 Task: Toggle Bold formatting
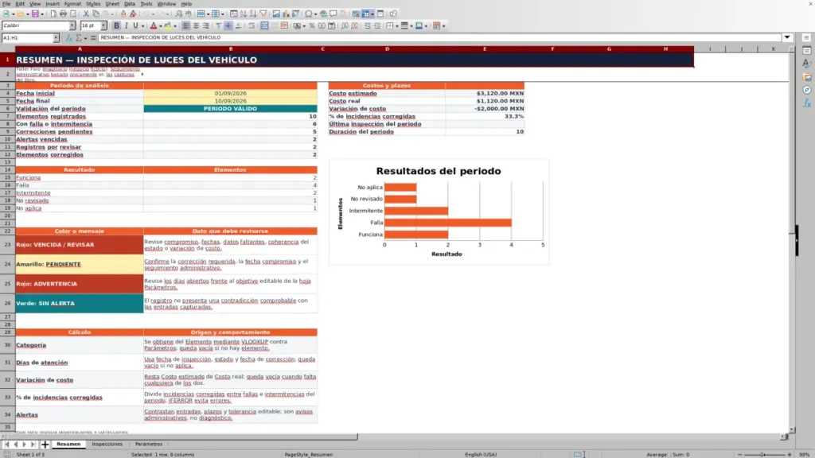point(116,26)
